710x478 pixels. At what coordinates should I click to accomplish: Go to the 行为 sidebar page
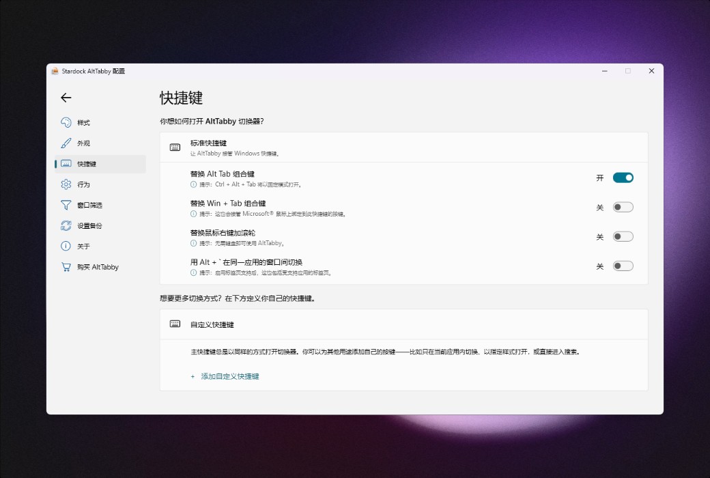click(100, 184)
